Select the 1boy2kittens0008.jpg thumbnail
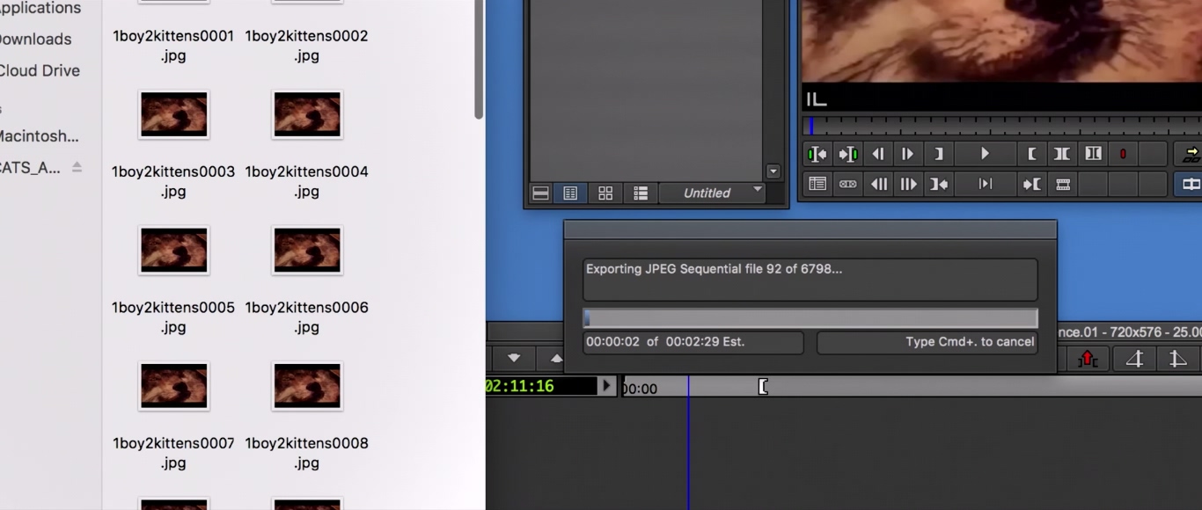The width and height of the screenshot is (1202, 510). 307,386
